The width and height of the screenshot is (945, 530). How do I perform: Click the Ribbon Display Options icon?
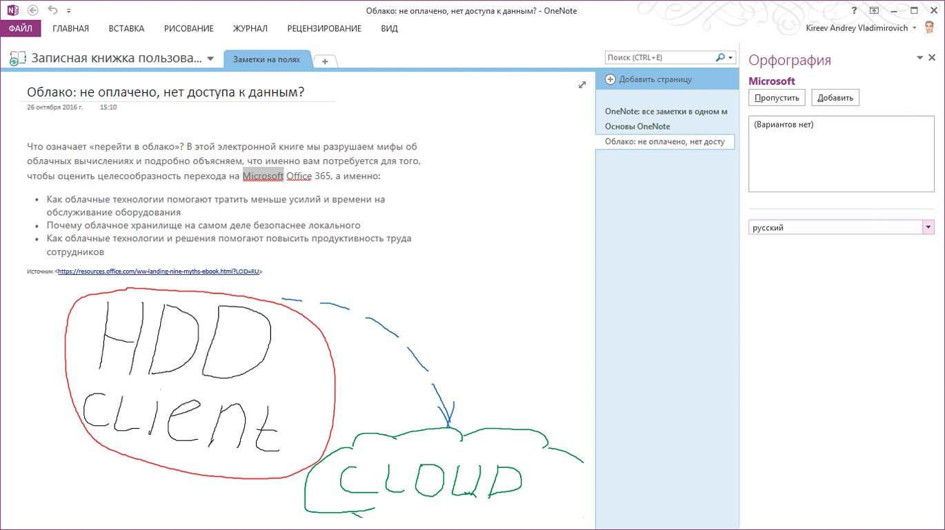pos(874,10)
